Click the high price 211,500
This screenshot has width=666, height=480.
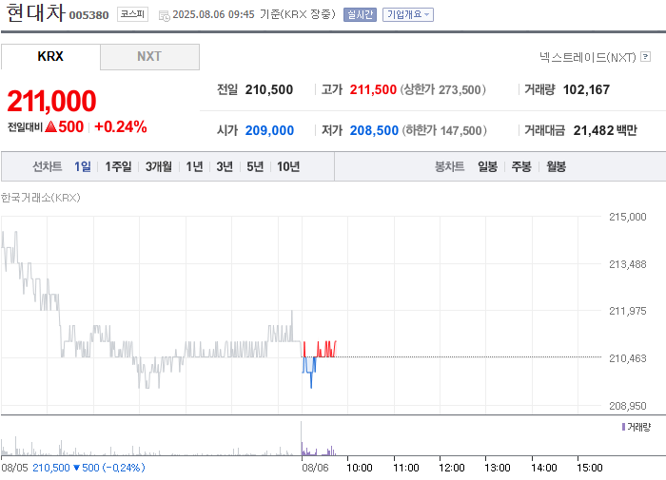tap(373, 89)
